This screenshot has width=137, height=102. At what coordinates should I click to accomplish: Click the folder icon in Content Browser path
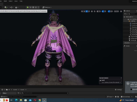(x=7, y=90)
